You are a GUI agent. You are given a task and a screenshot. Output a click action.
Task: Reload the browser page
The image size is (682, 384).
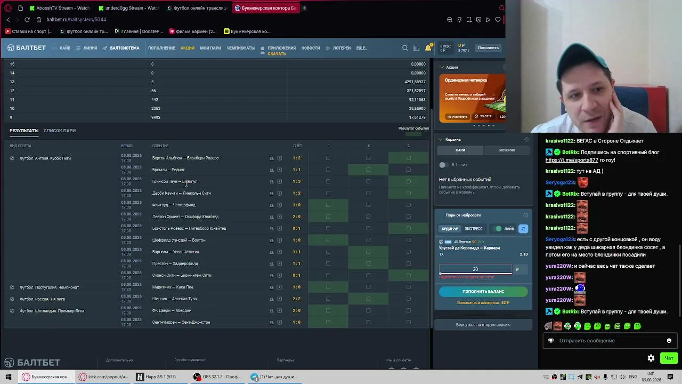click(x=27, y=20)
